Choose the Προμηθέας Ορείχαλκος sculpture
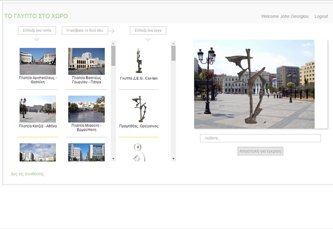 click(139, 109)
